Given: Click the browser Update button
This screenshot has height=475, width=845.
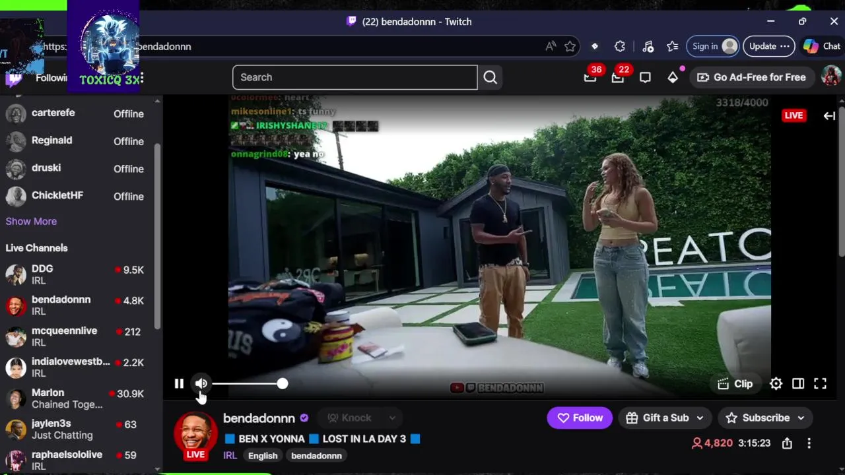Looking at the screenshot, I should (769, 46).
